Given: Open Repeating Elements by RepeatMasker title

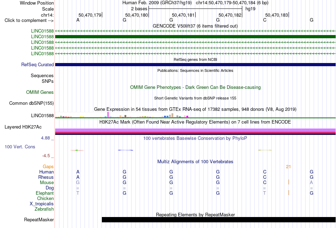Looking at the screenshot, I should [195, 215].
